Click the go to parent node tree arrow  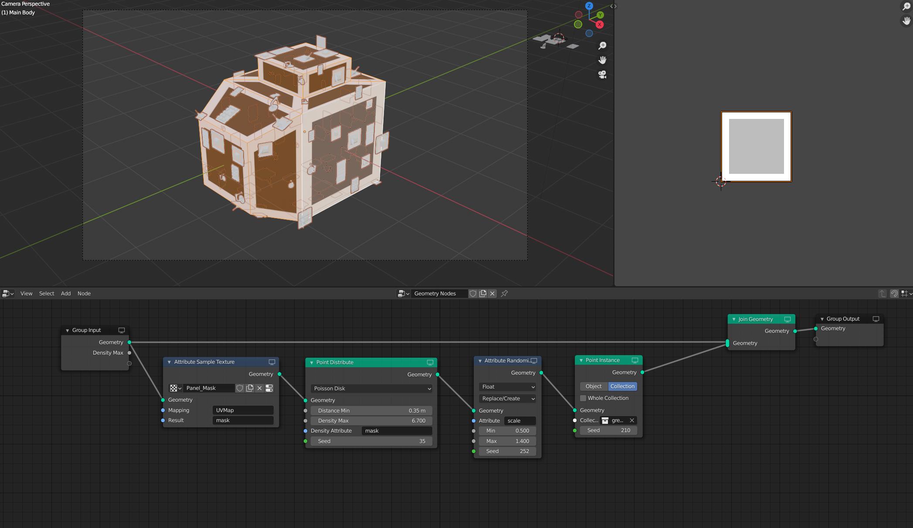(882, 294)
